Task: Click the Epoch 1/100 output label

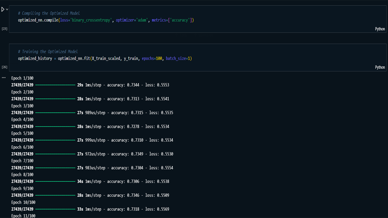Action: click(x=22, y=78)
